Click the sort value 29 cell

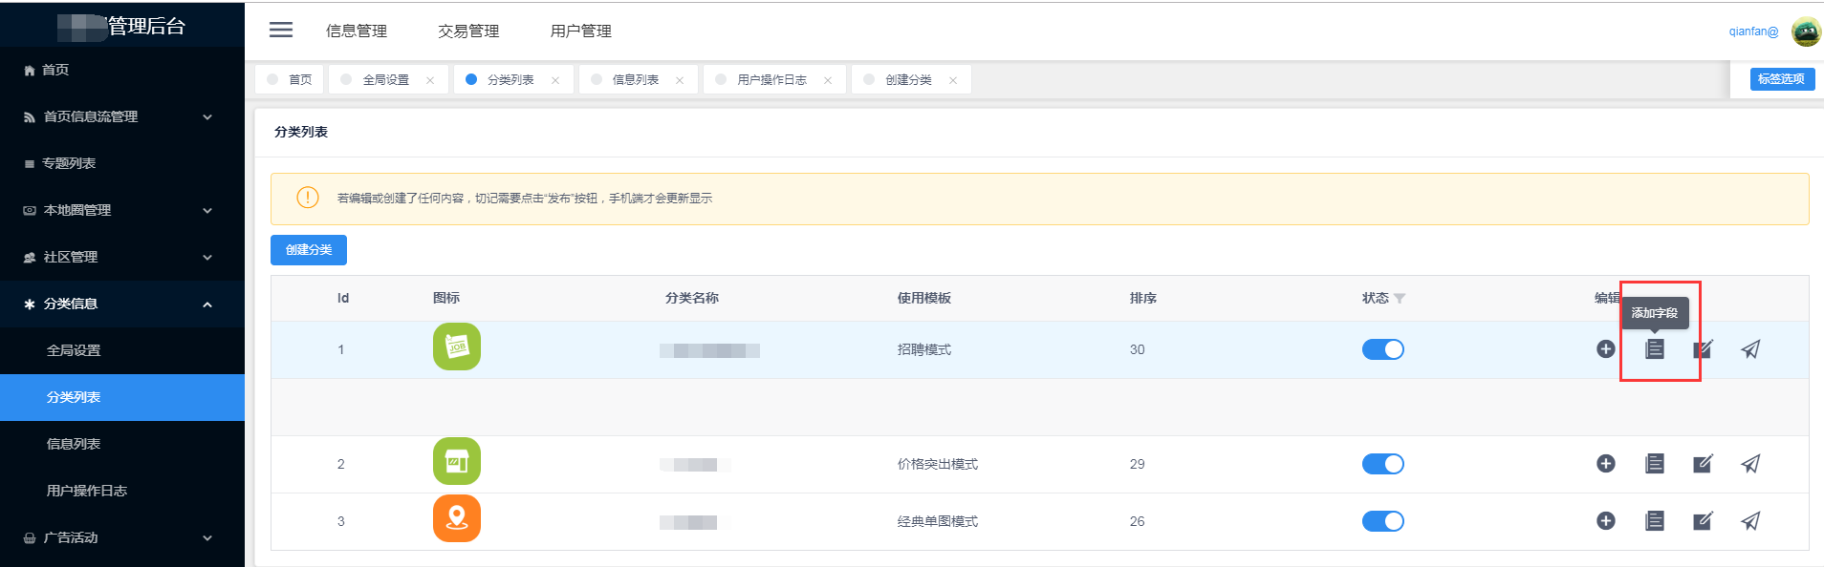click(x=1138, y=464)
